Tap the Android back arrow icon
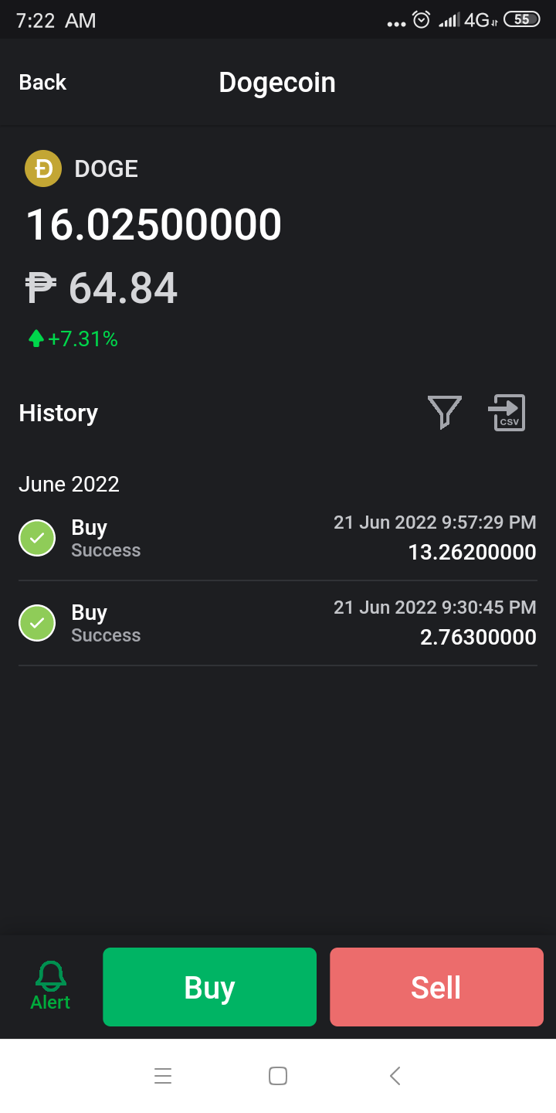Screen dimensions: 556x1113 [x=395, y=1076]
